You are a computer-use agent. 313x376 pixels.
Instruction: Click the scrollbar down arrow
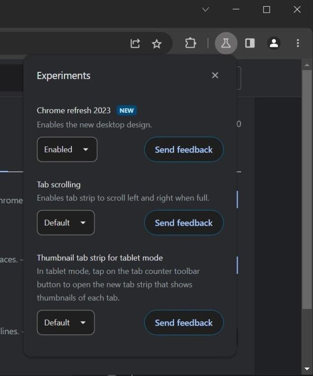[x=307, y=369]
